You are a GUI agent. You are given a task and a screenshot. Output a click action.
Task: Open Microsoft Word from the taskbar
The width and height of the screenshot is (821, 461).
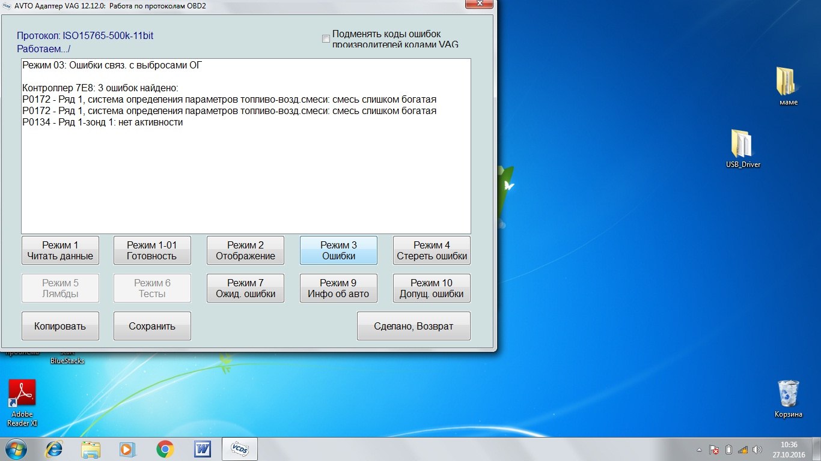[x=202, y=449]
